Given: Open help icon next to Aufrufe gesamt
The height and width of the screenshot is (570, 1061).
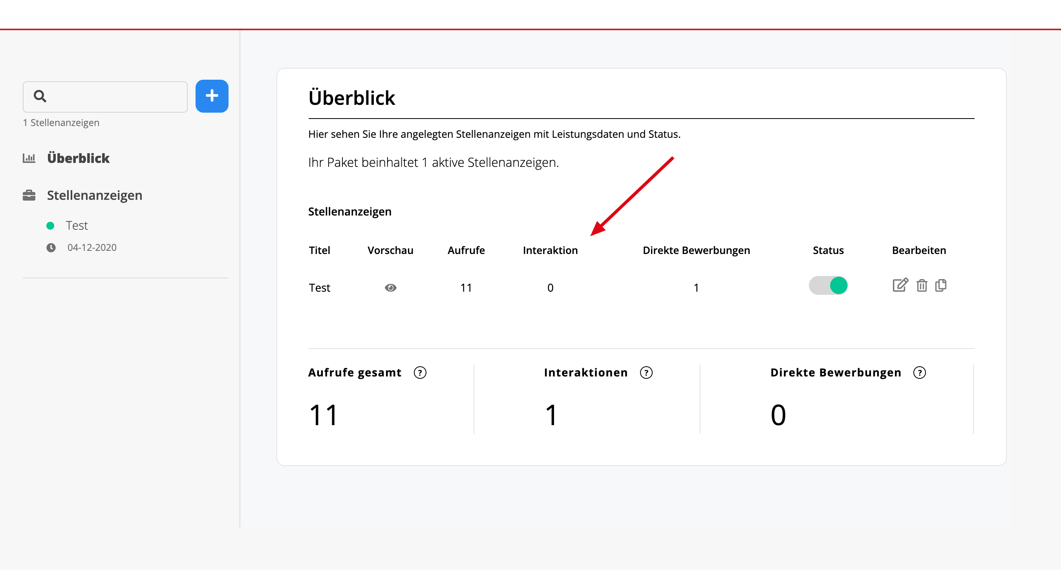Looking at the screenshot, I should click(x=420, y=373).
